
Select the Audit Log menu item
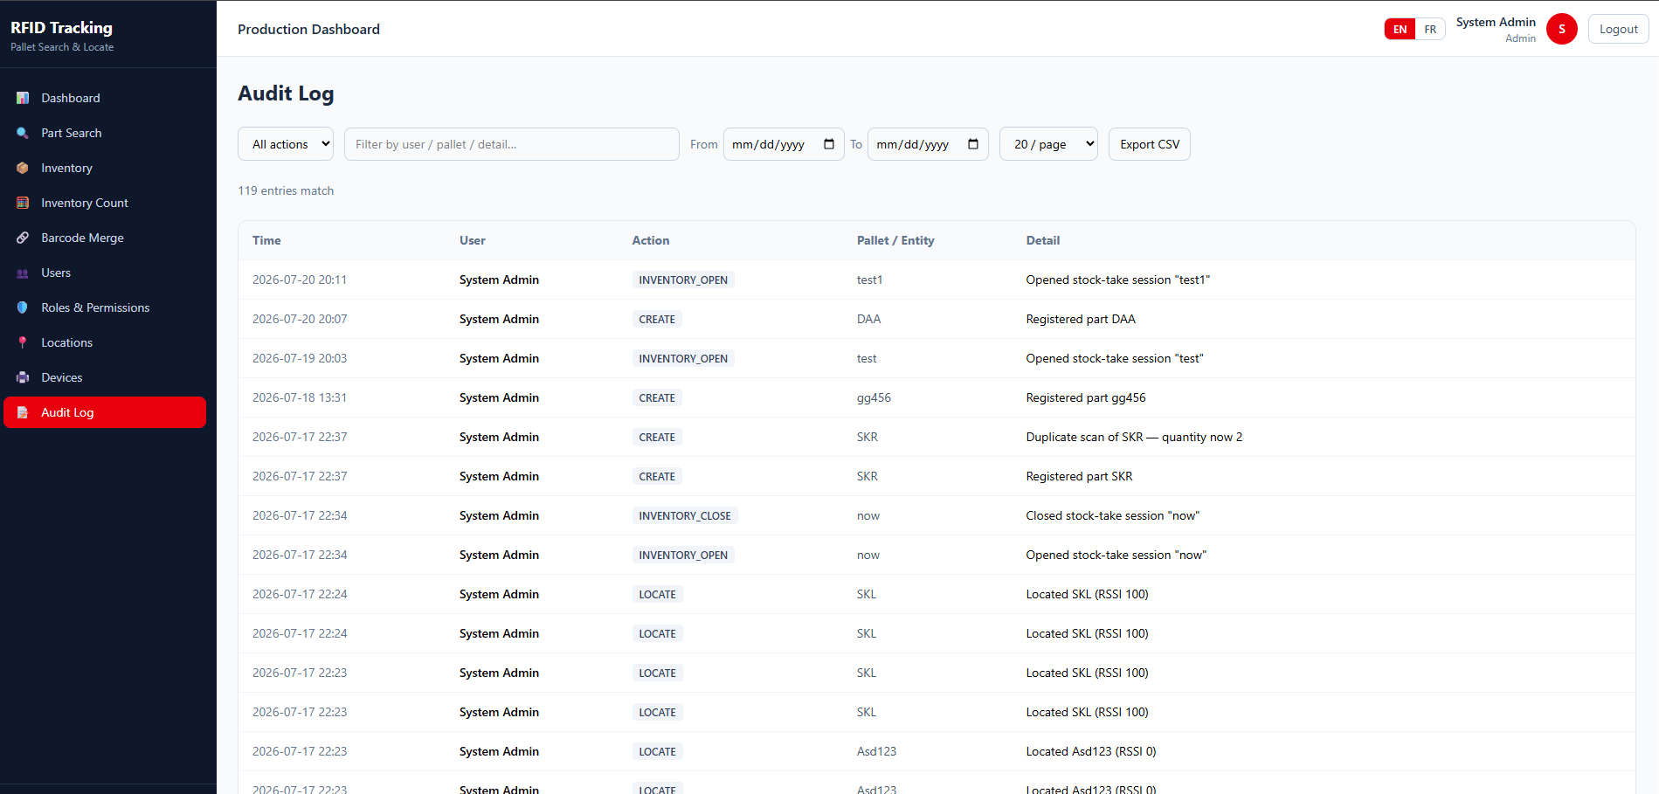tap(105, 412)
